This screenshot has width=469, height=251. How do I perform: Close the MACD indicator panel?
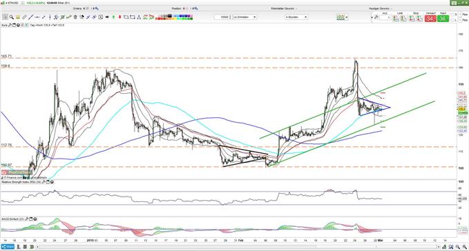[35, 219]
